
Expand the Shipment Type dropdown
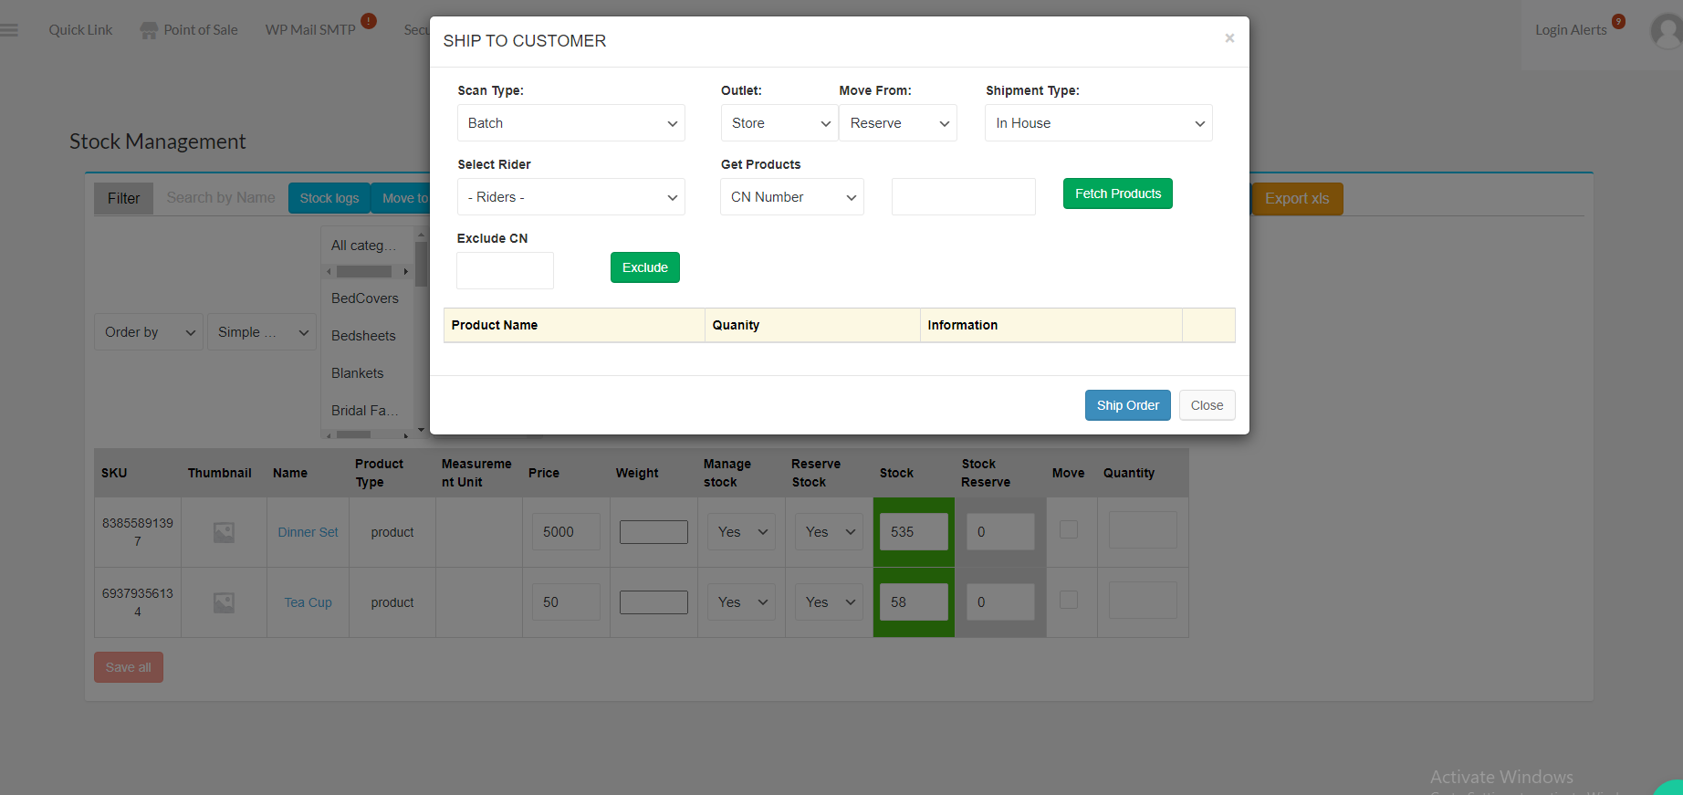1098,123
